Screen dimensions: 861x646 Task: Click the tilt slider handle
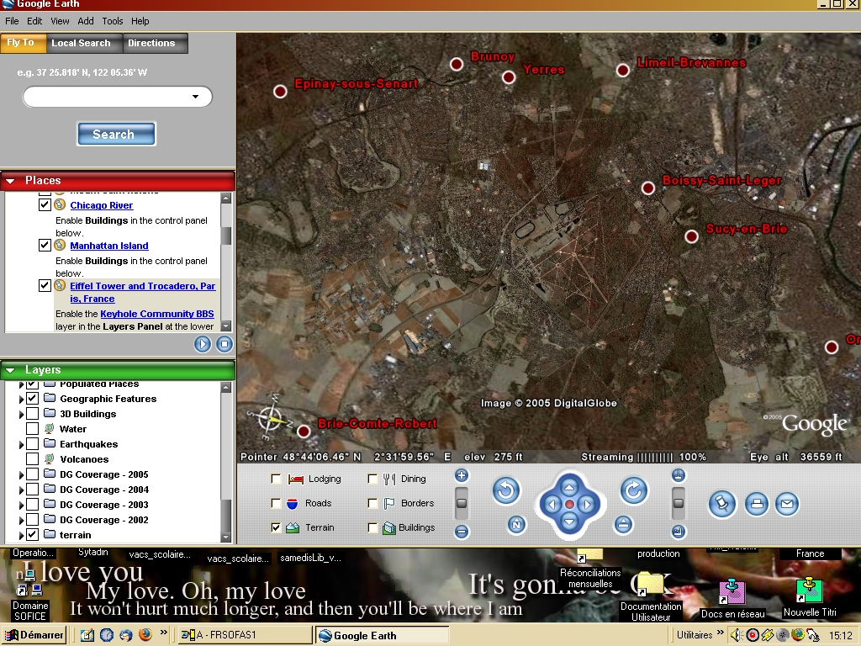point(679,503)
